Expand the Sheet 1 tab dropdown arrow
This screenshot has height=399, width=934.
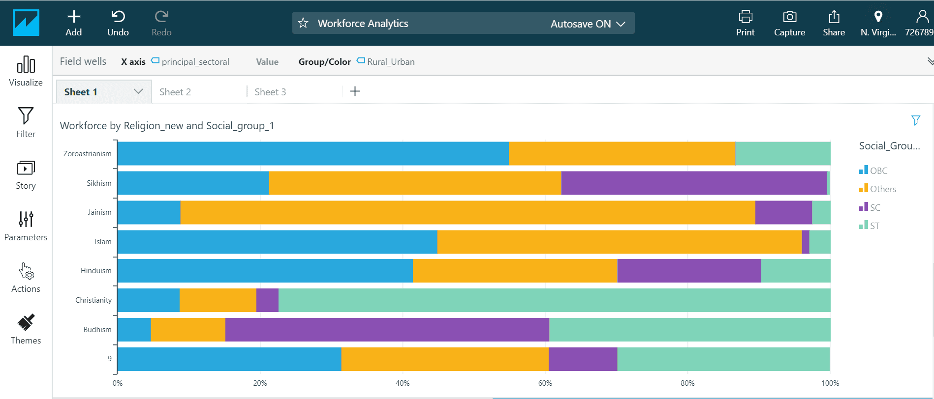[x=138, y=91]
